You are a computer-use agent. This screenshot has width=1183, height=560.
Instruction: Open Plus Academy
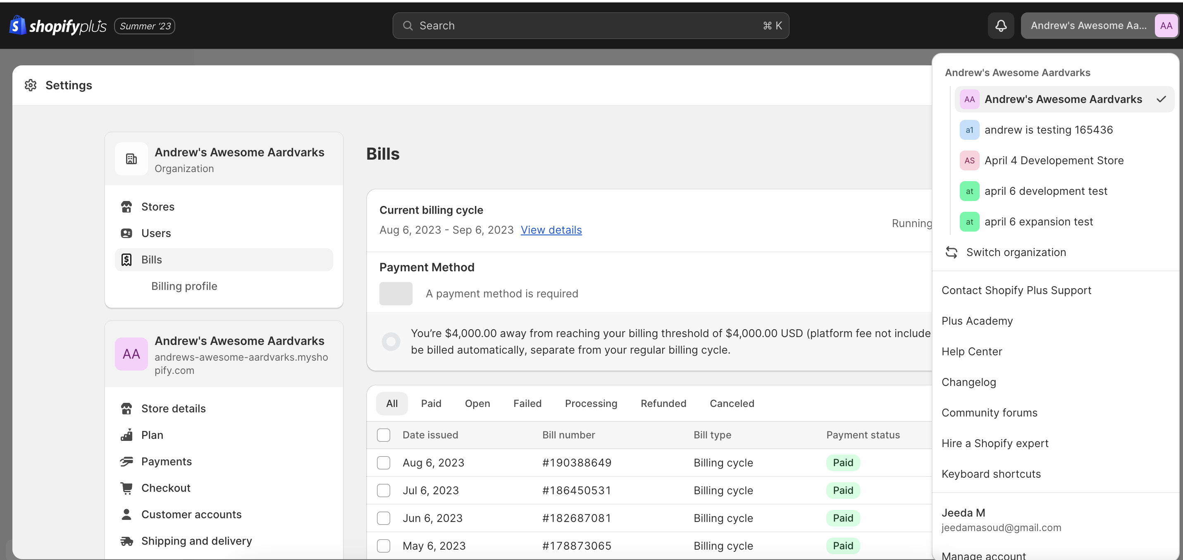tap(977, 321)
